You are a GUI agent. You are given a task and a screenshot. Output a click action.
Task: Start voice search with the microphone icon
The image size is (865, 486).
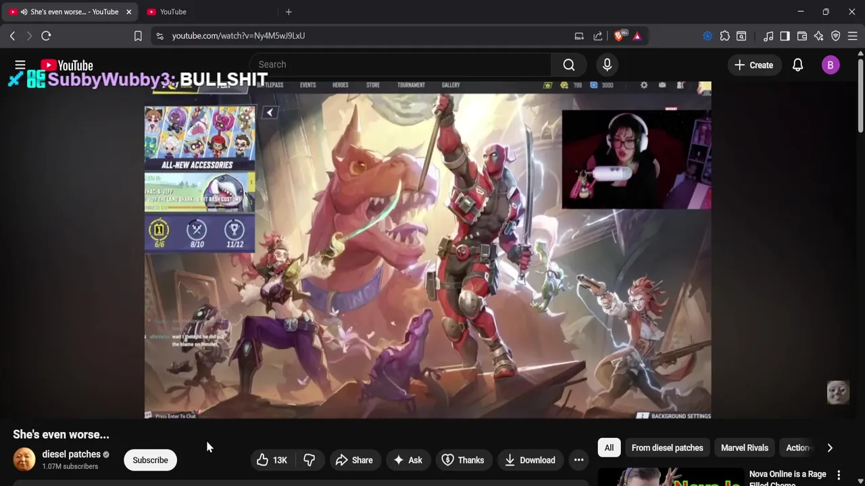pos(607,65)
